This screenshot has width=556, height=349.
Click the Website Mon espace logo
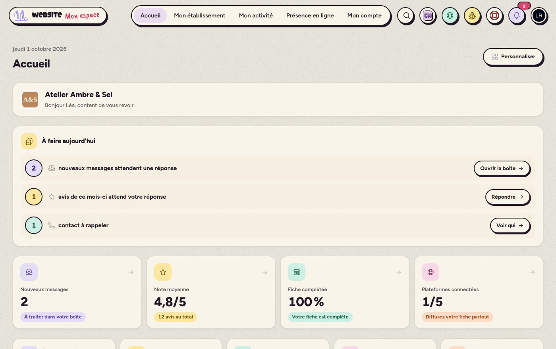coord(58,16)
